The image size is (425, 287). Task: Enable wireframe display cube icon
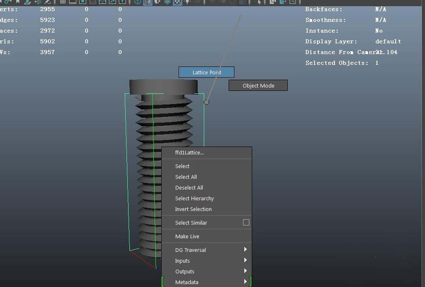point(138,2)
